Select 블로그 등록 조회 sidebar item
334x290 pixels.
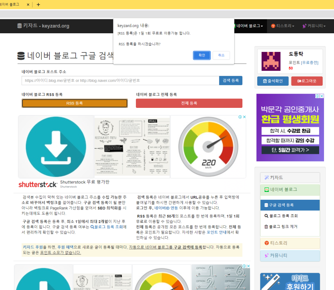pyautogui.click(x=290, y=216)
